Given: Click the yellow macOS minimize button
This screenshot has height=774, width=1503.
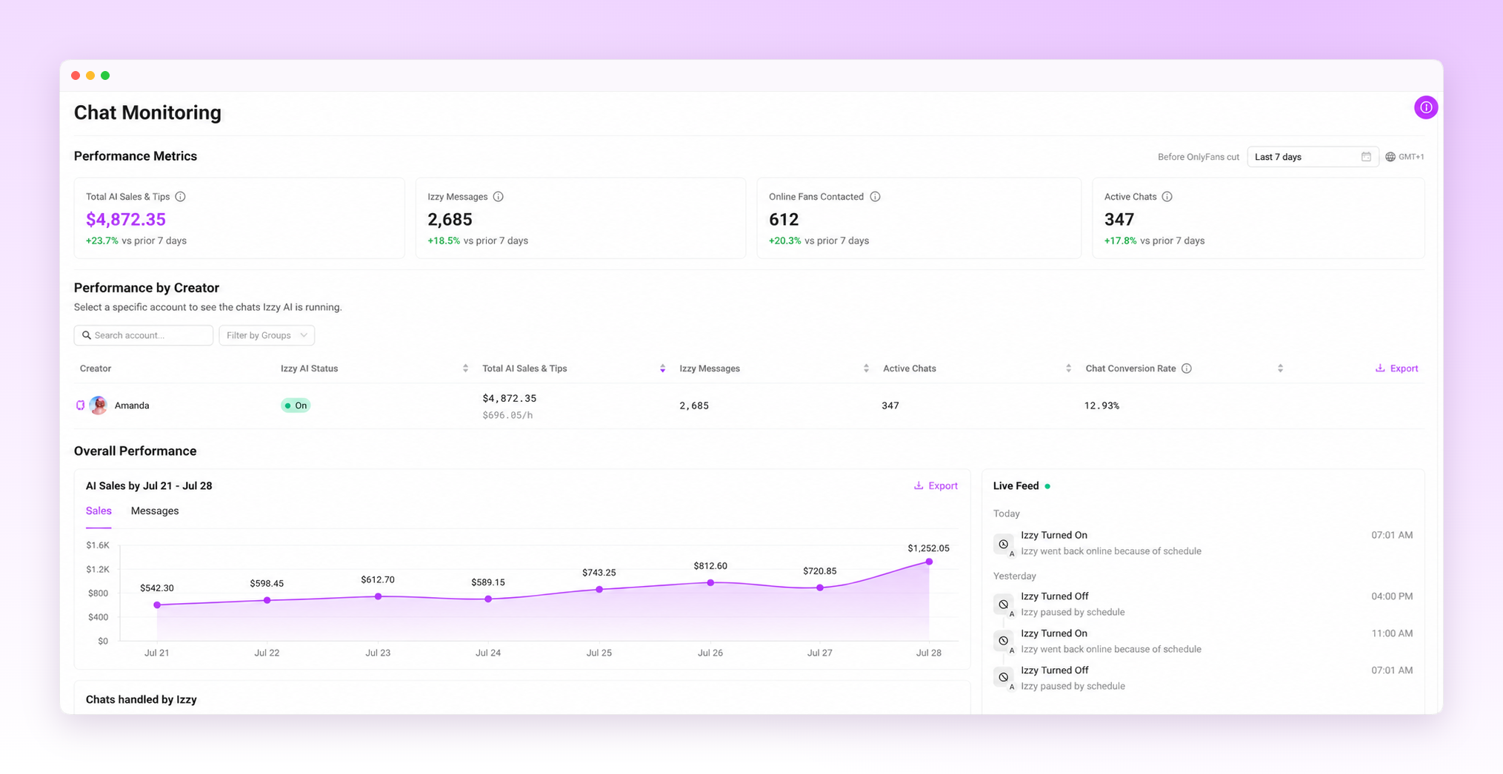Looking at the screenshot, I should pos(90,75).
